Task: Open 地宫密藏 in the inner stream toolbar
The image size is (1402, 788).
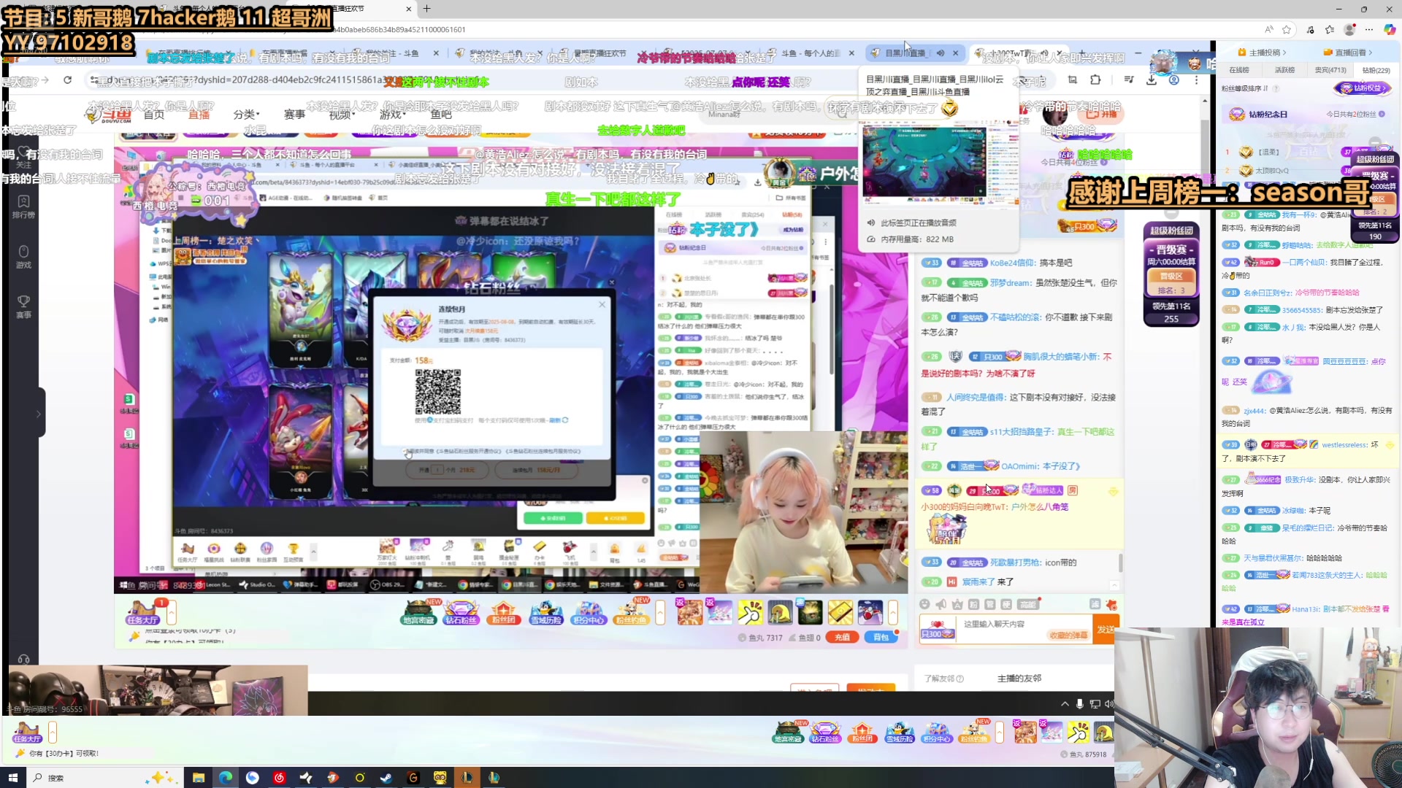Action: [x=418, y=611]
